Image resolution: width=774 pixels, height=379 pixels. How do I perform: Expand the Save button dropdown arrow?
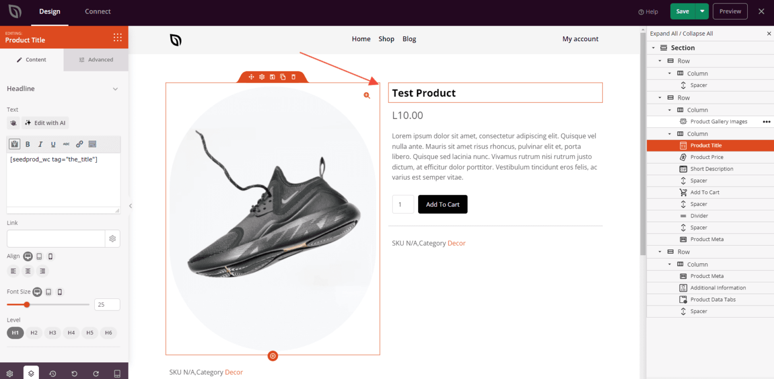pyautogui.click(x=702, y=11)
